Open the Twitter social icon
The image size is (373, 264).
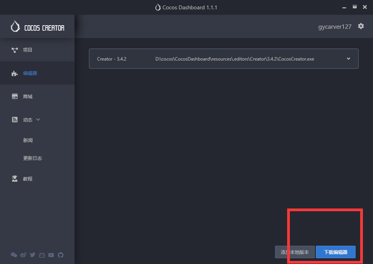pos(33,255)
